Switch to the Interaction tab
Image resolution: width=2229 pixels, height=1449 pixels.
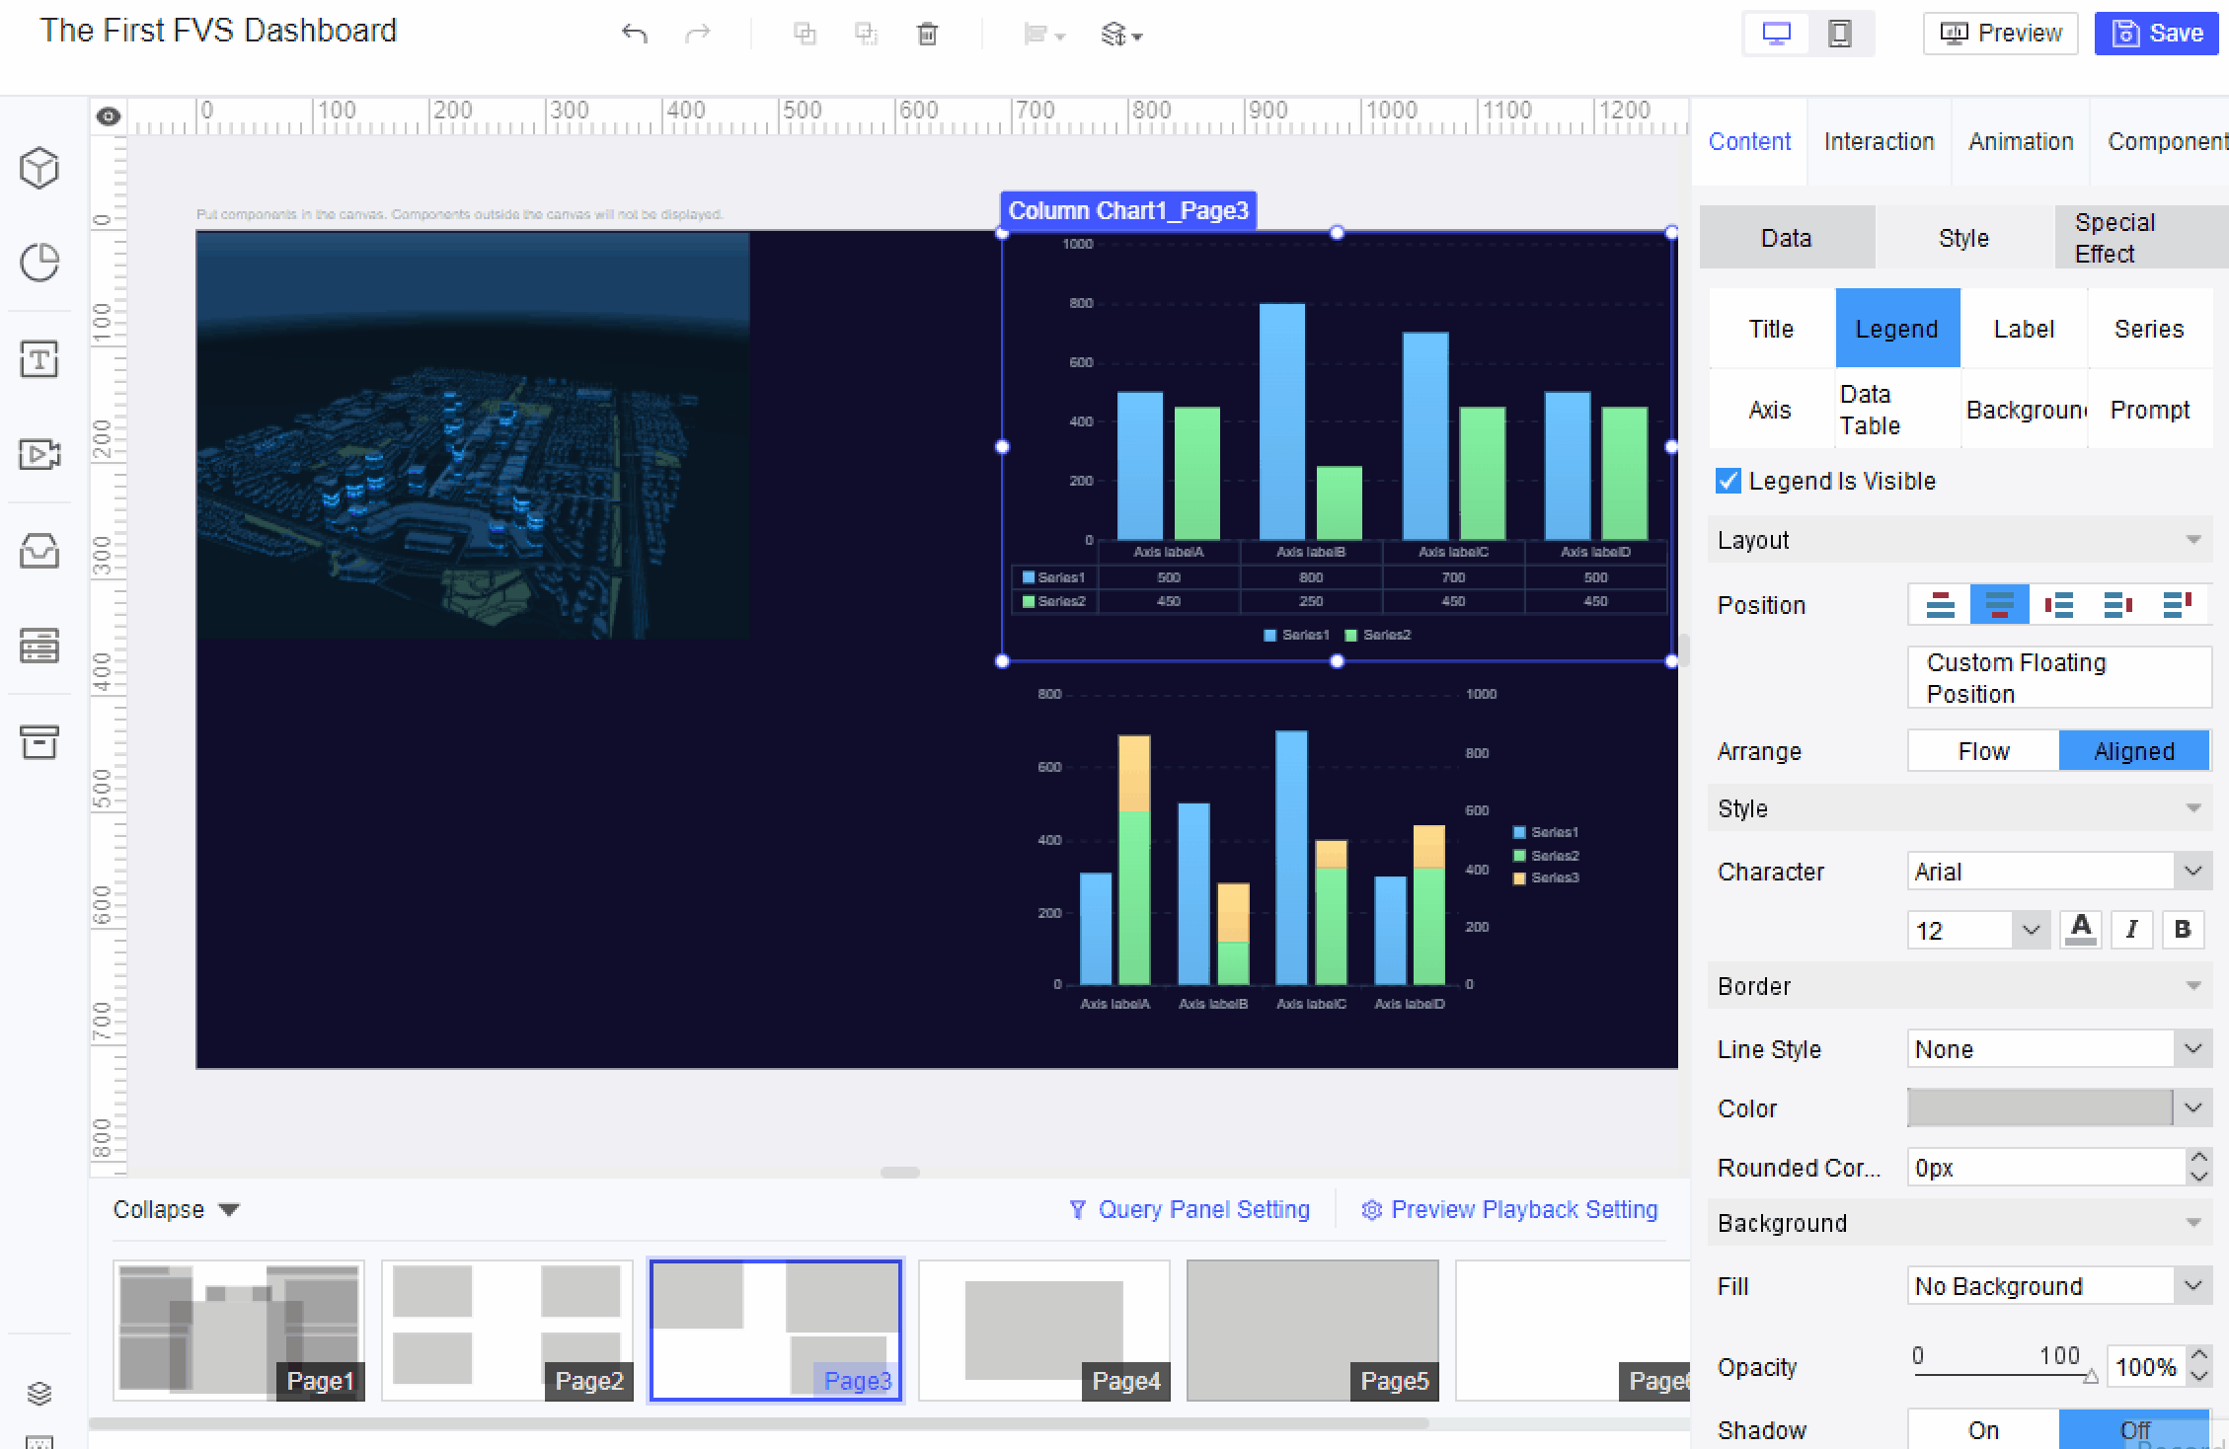click(1879, 141)
